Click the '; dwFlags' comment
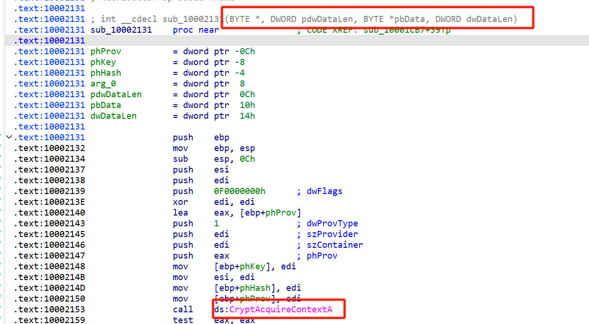Viewport: 589px width, 324px height. [x=319, y=191]
